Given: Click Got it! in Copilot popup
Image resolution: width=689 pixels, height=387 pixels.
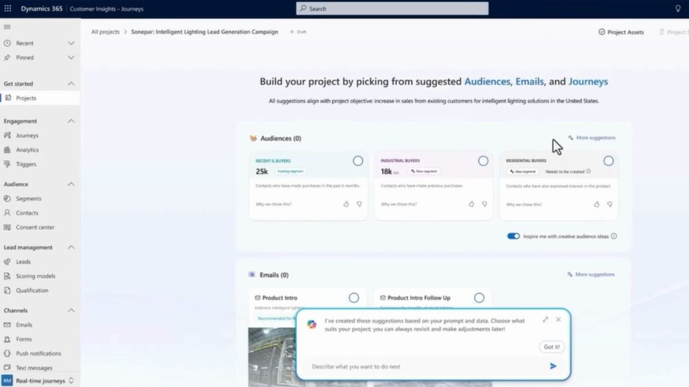Looking at the screenshot, I should point(552,347).
